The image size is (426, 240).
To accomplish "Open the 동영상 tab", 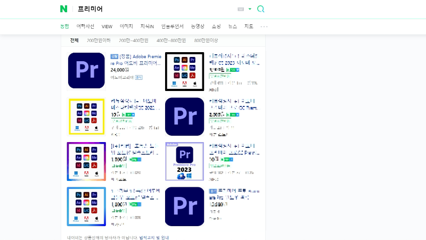I will click(198, 26).
